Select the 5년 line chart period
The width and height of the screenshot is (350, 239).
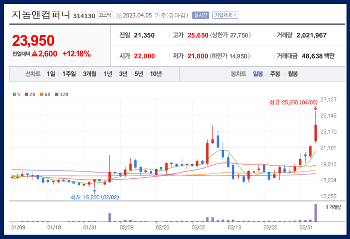pos(139,74)
